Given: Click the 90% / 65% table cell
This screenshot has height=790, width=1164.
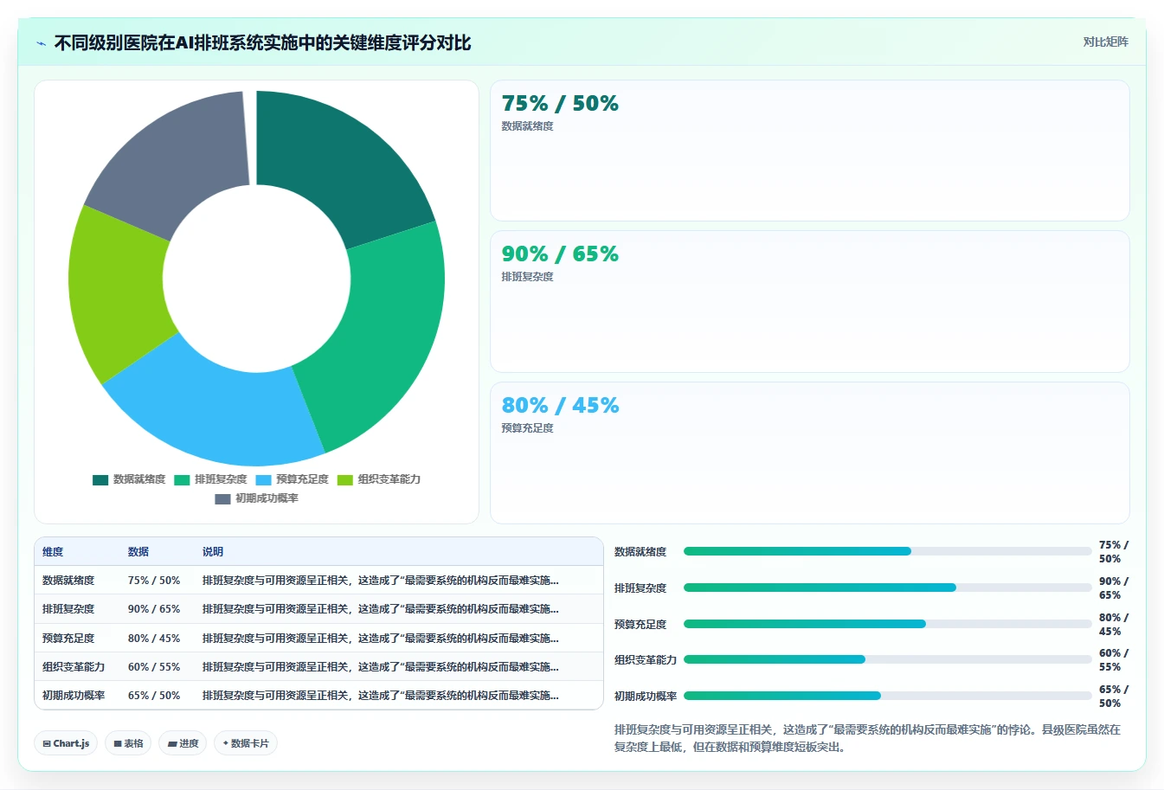Looking at the screenshot, I should tap(154, 609).
